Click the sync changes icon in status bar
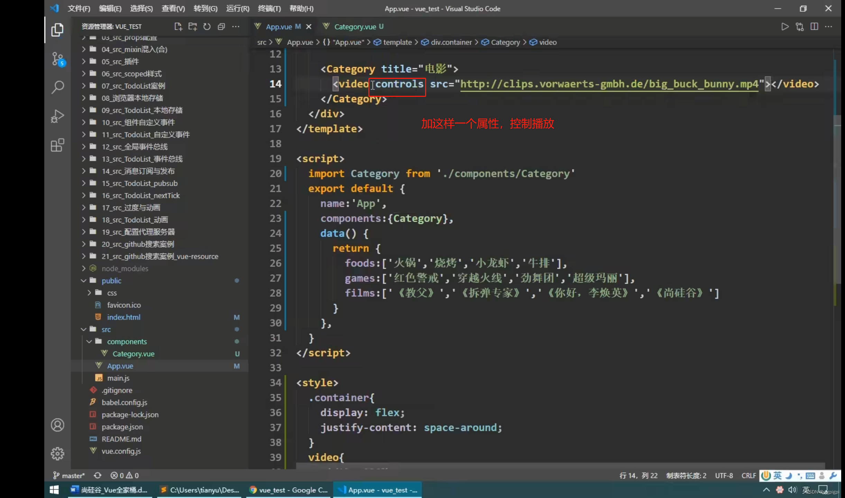Image resolution: width=845 pixels, height=498 pixels. click(x=98, y=475)
